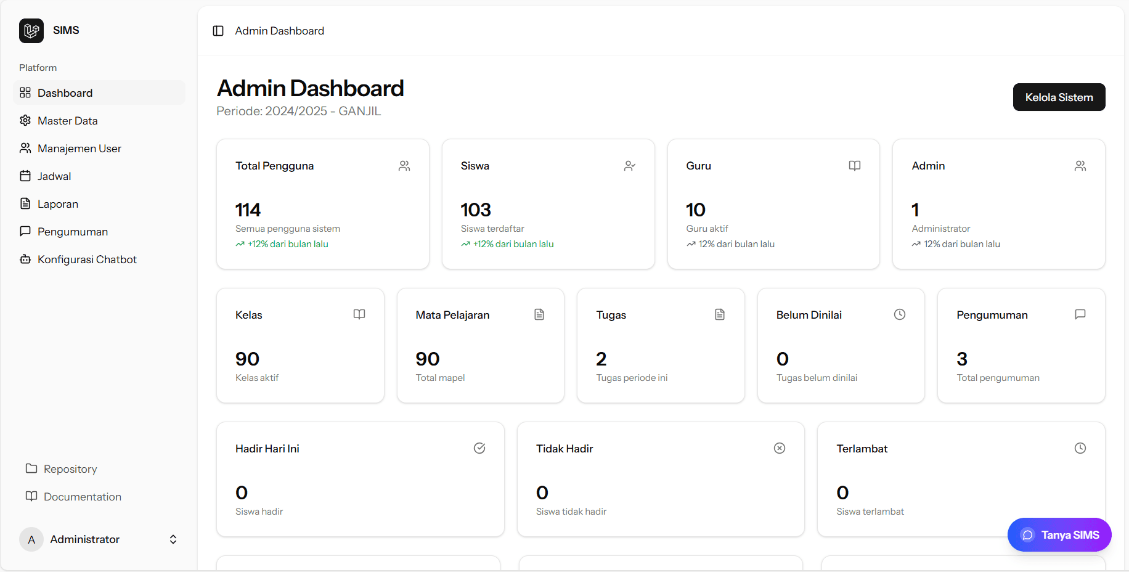Click message icon on Pengumuman card

point(1080,314)
